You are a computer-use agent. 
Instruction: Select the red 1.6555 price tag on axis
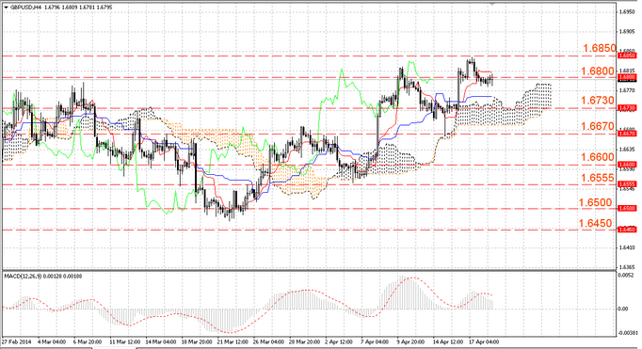pos(627,184)
